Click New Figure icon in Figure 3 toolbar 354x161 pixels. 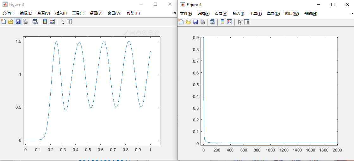3,22
